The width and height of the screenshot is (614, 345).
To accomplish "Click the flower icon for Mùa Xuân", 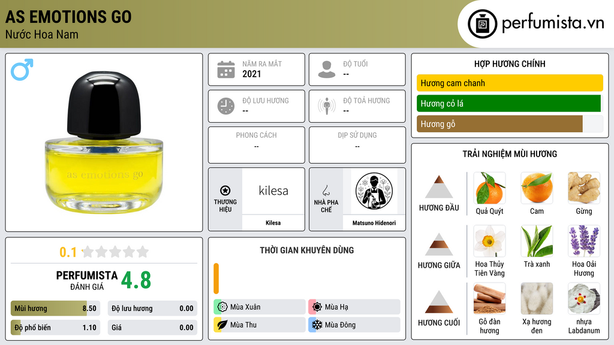I will click(x=222, y=307).
